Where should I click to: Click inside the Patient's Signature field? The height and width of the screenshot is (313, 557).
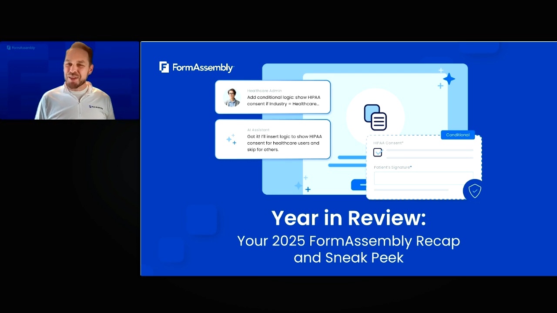tap(423, 178)
